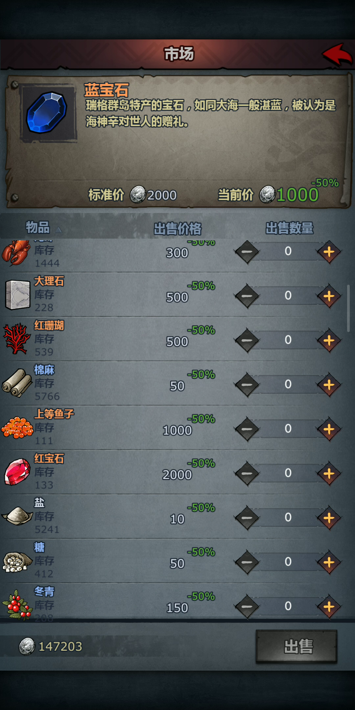Increase 棉麻 sell quantity with plus
The width and height of the screenshot is (355, 710).
point(329,385)
